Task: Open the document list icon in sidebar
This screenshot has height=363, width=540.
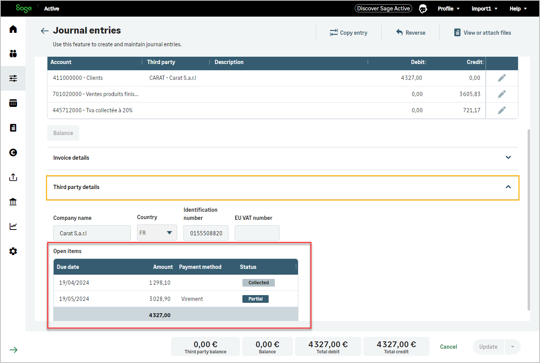Action: click(13, 128)
